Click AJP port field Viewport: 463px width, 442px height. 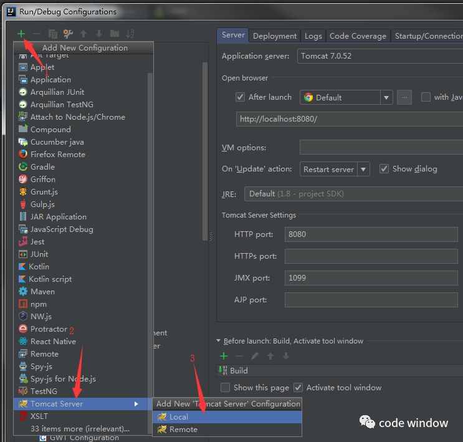(x=371, y=300)
